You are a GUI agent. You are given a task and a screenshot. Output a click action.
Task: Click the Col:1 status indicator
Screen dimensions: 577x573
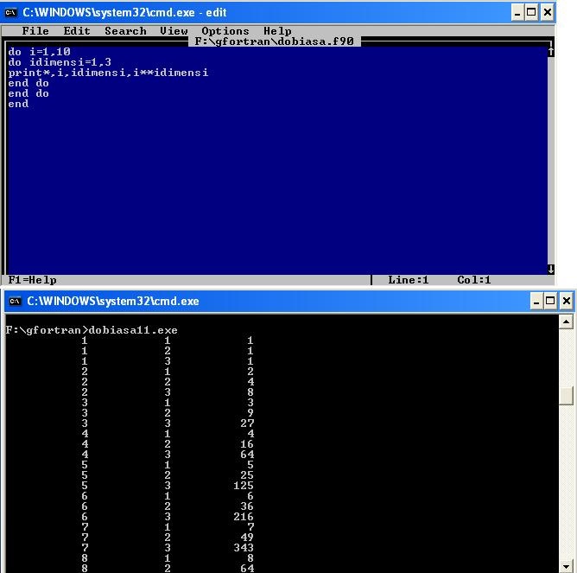tap(474, 280)
